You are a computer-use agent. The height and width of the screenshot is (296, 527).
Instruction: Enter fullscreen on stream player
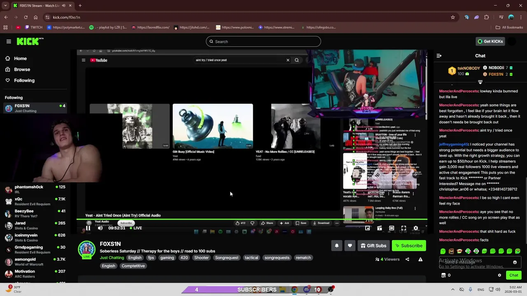404,228
